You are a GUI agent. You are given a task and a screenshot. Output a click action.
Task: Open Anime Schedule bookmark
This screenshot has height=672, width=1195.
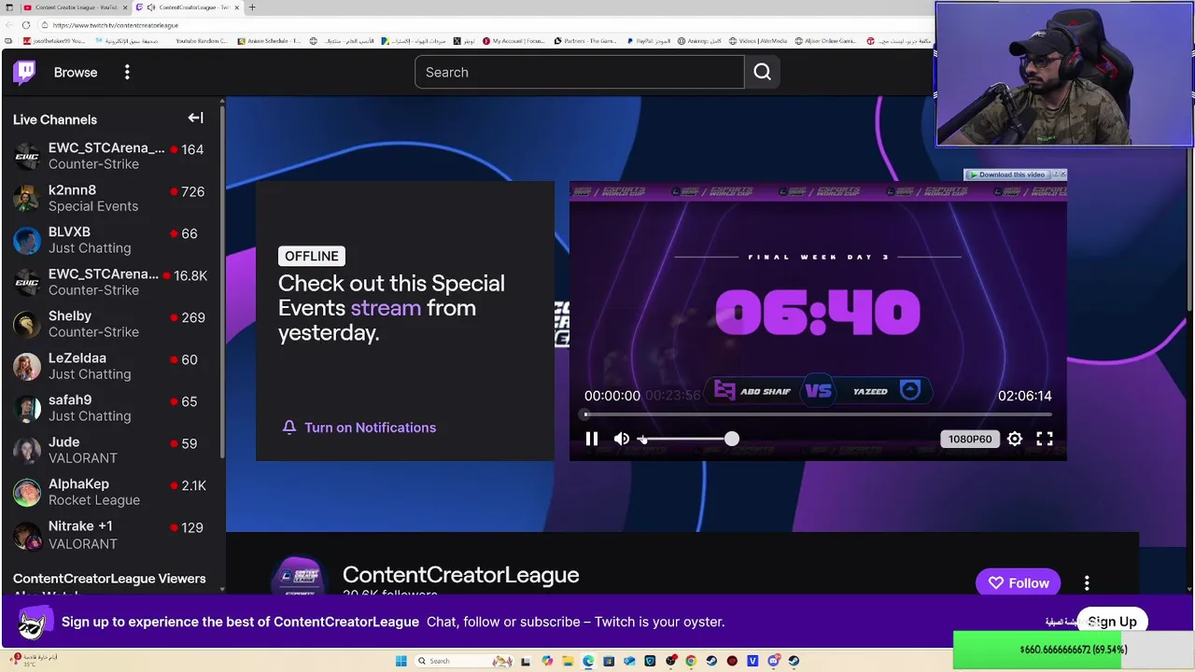point(269,41)
